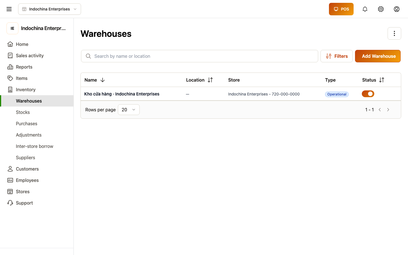This screenshot has width=408, height=255.
Task: Open Employees in sidebar
Action: click(37, 180)
